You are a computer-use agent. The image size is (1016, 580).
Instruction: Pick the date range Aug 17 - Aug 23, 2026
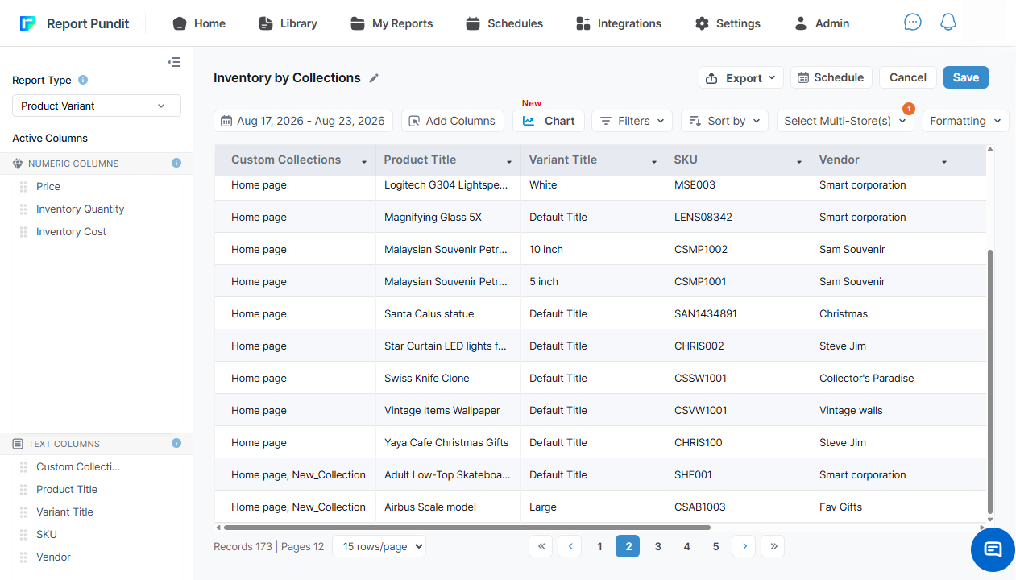(x=303, y=121)
